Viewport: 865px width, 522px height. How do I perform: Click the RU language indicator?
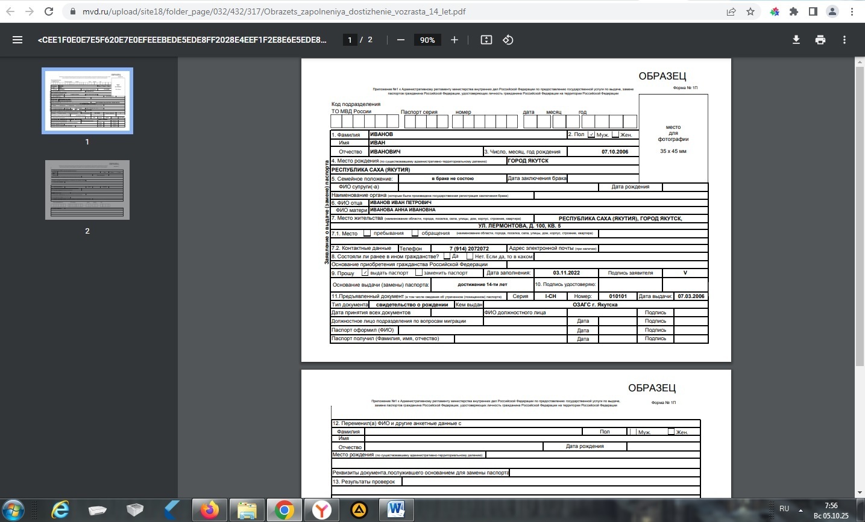click(x=784, y=509)
